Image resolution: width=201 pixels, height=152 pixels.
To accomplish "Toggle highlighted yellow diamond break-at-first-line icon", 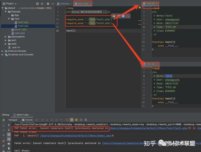I will point(72,120).
